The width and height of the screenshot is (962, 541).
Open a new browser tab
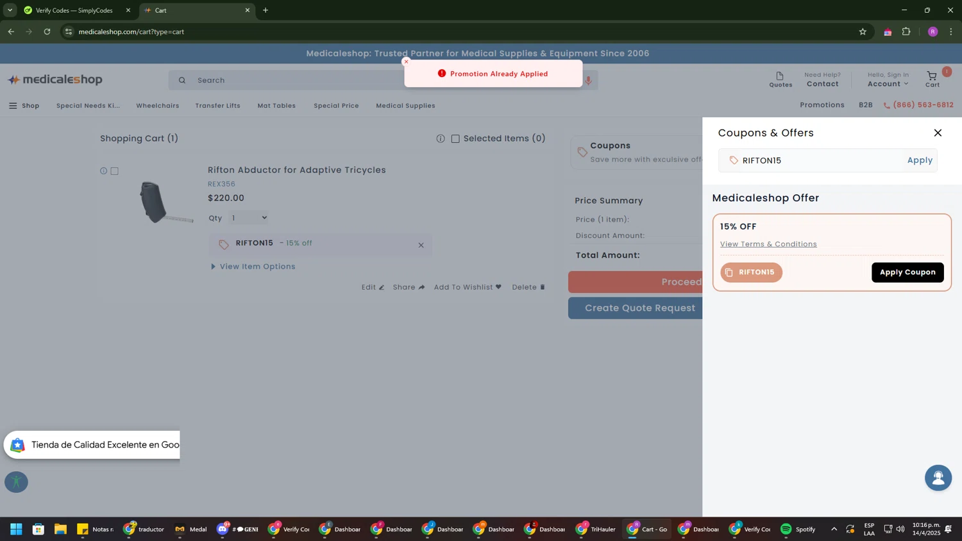click(x=266, y=10)
